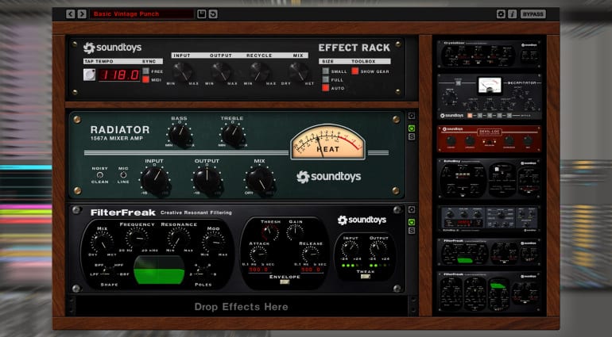Toggle the Radiator green power button

click(412, 127)
